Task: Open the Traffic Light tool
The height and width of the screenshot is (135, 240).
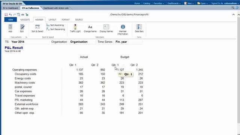Action: click(x=75, y=28)
